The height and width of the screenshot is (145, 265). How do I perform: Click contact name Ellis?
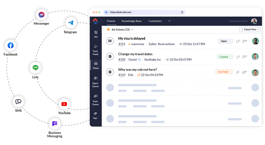click(131, 75)
